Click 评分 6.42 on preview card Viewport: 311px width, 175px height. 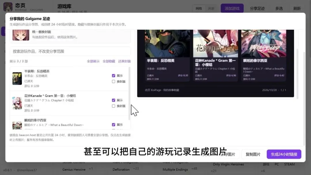pyautogui.click(x=279, y=75)
